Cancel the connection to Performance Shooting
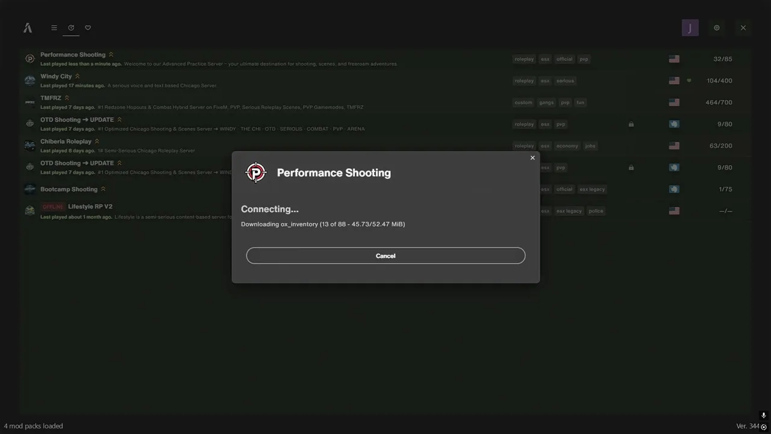 385,256
